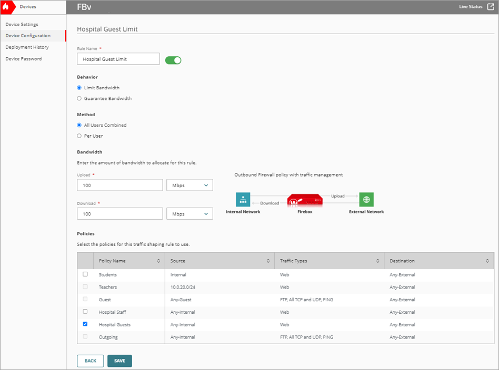Click the SAVE button
Screen dimensions: 499x370
pos(119,361)
